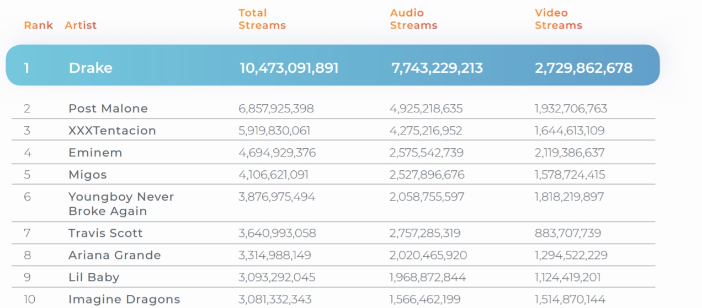This screenshot has width=702, height=308.
Task: Click the Video Streams column header
Action: click(x=558, y=19)
